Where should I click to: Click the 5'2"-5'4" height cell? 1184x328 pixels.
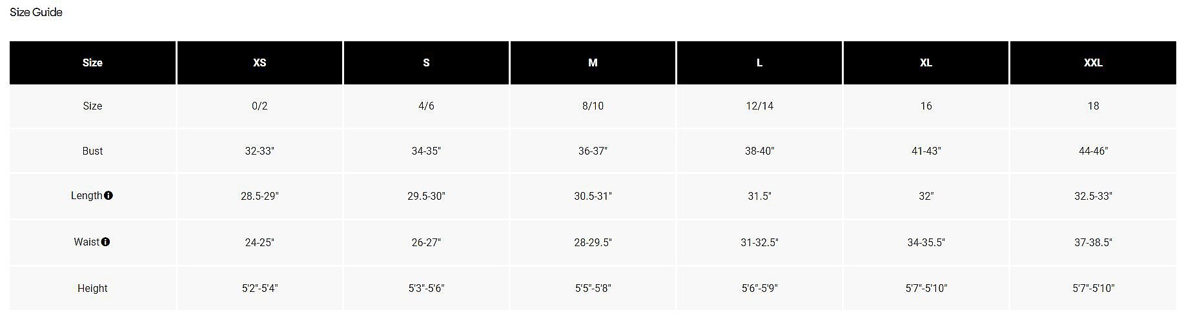click(260, 288)
